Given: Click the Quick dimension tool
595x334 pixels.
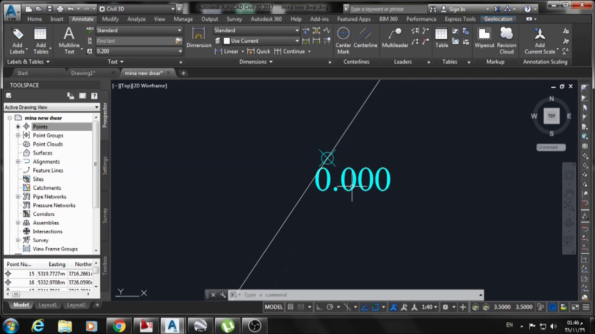Looking at the screenshot, I should pos(258,51).
